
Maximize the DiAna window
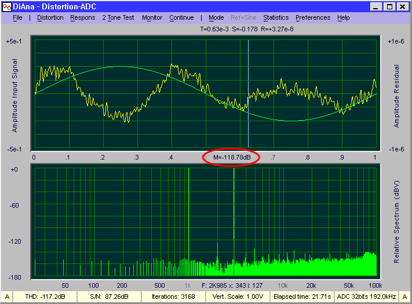pyautogui.click(x=389, y=7)
